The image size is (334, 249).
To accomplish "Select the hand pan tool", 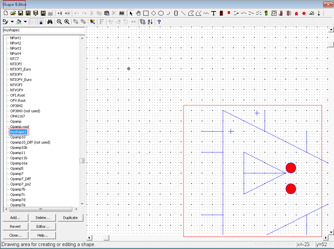I will pyautogui.click(x=138, y=13).
